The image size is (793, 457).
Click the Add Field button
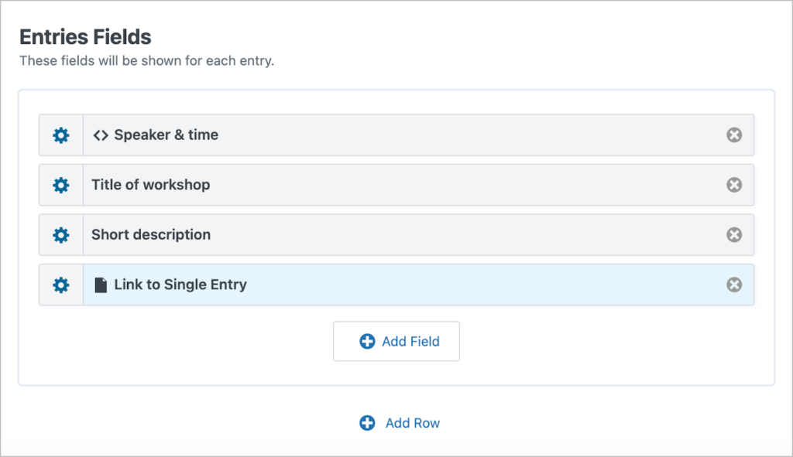pos(396,341)
